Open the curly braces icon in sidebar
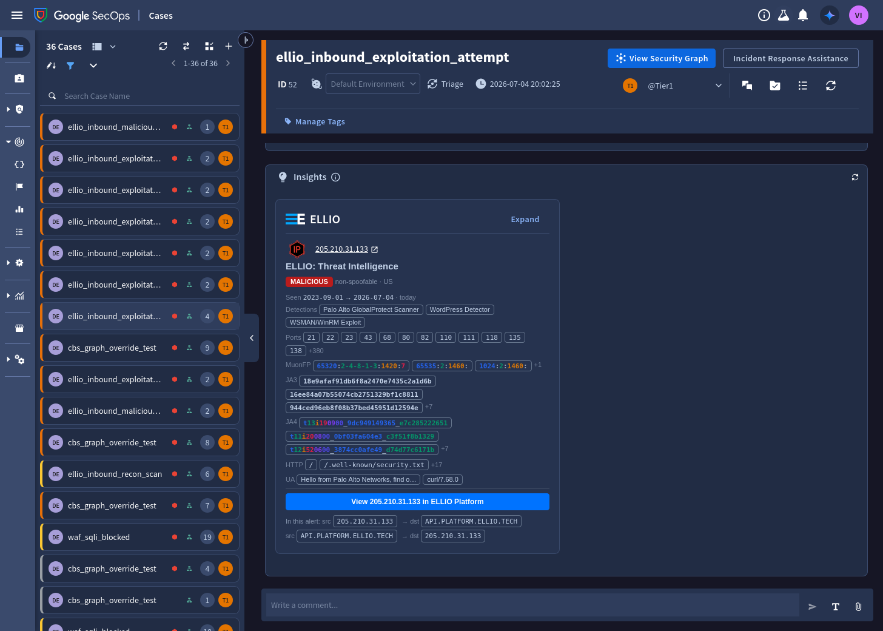 point(19,164)
